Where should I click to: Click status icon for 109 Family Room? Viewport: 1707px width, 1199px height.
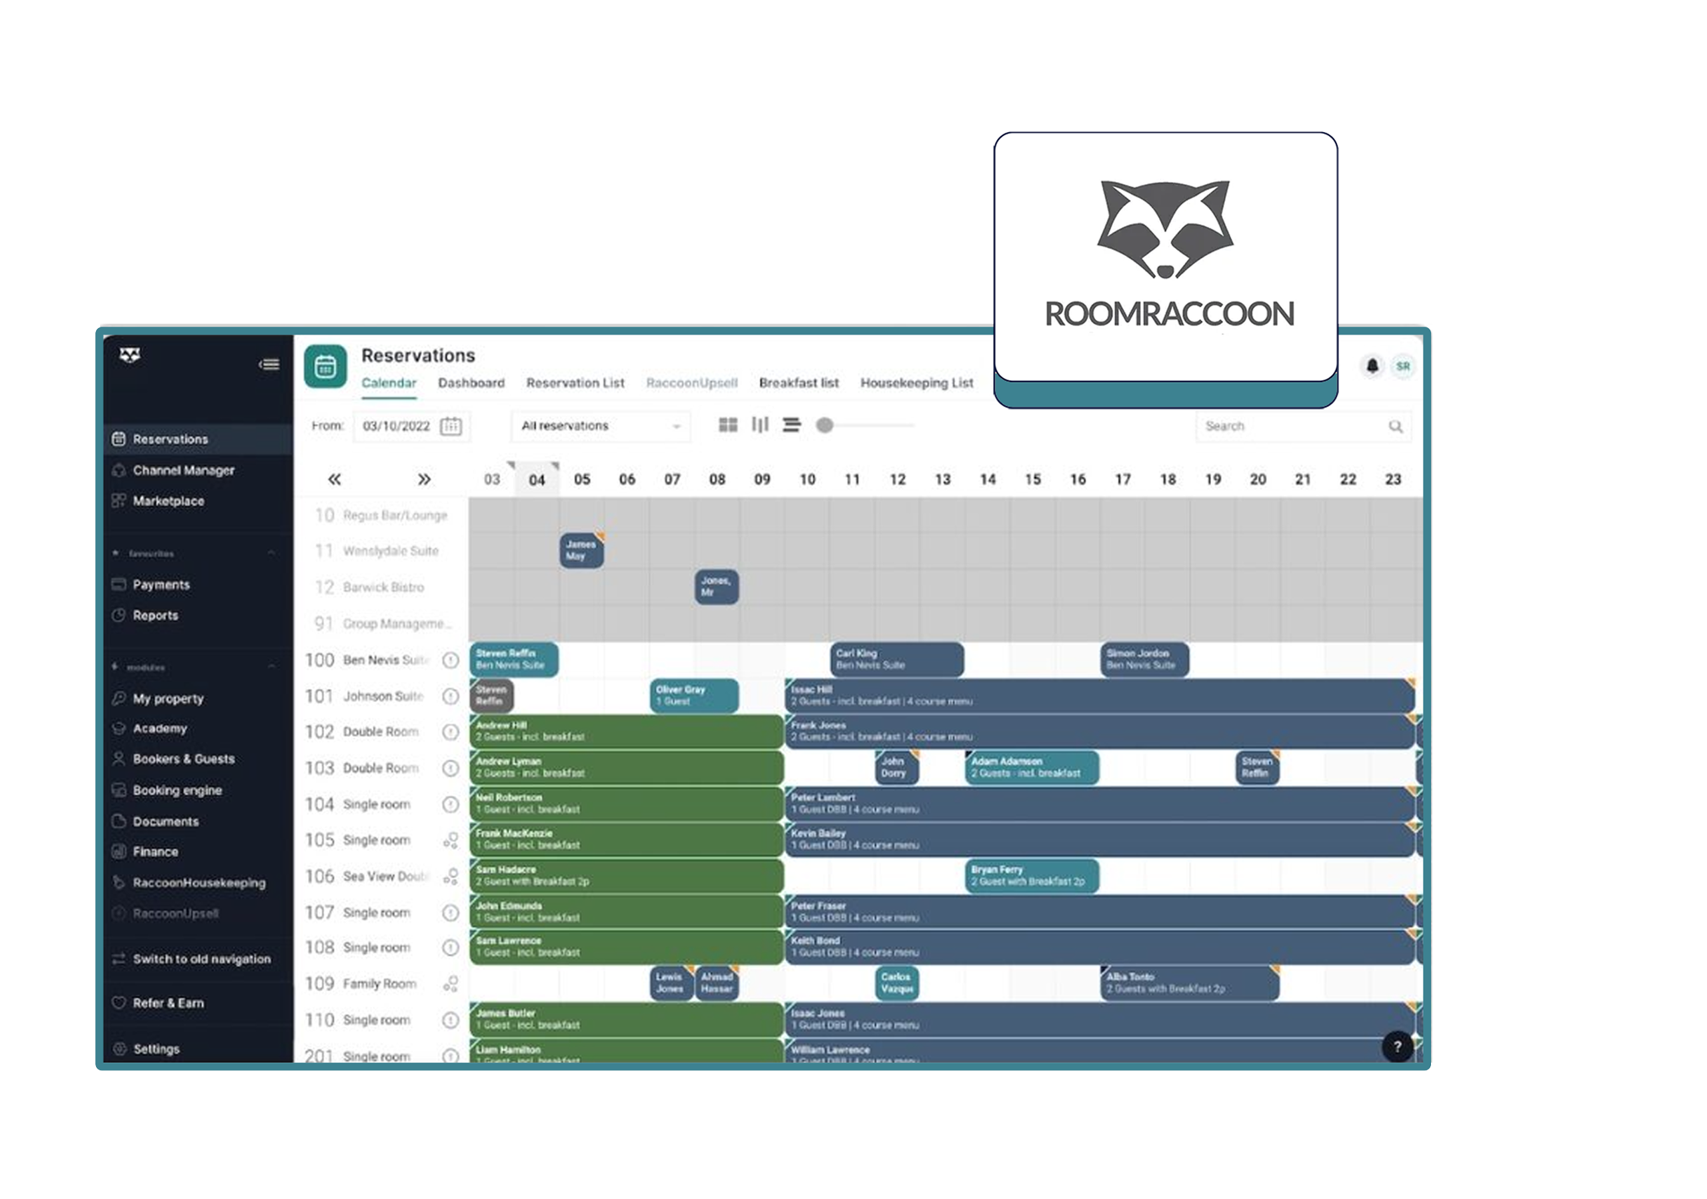(x=451, y=984)
